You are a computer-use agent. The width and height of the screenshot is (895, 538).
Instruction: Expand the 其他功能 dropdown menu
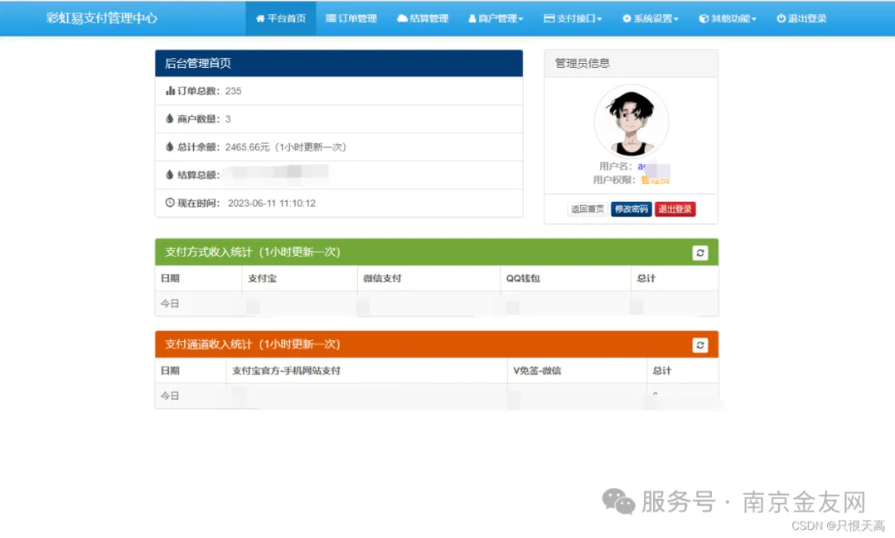[728, 18]
